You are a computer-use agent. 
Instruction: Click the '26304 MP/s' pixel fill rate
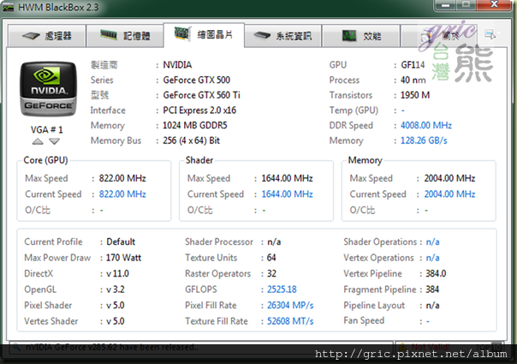click(290, 305)
